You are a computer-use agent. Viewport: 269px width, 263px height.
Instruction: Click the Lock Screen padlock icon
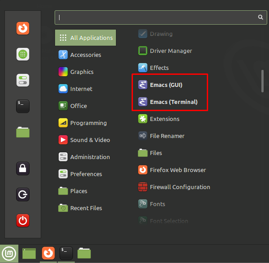coord(23,168)
